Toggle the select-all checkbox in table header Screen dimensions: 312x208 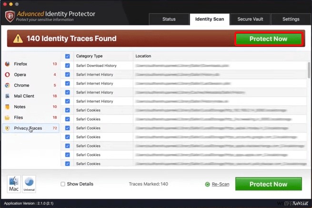click(67, 56)
